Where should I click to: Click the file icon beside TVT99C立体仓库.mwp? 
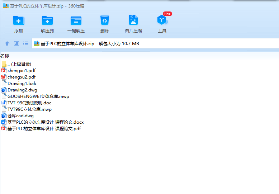4,109
